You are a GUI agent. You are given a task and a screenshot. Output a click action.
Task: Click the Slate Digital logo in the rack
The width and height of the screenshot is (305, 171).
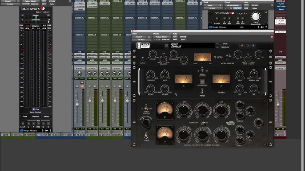click(x=143, y=46)
